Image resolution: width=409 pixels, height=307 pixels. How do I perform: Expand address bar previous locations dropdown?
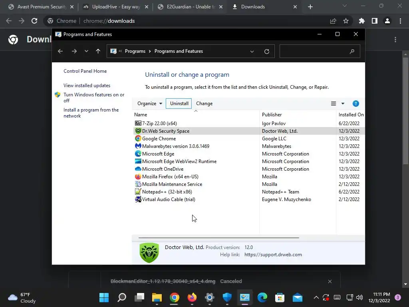click(252, 52)
